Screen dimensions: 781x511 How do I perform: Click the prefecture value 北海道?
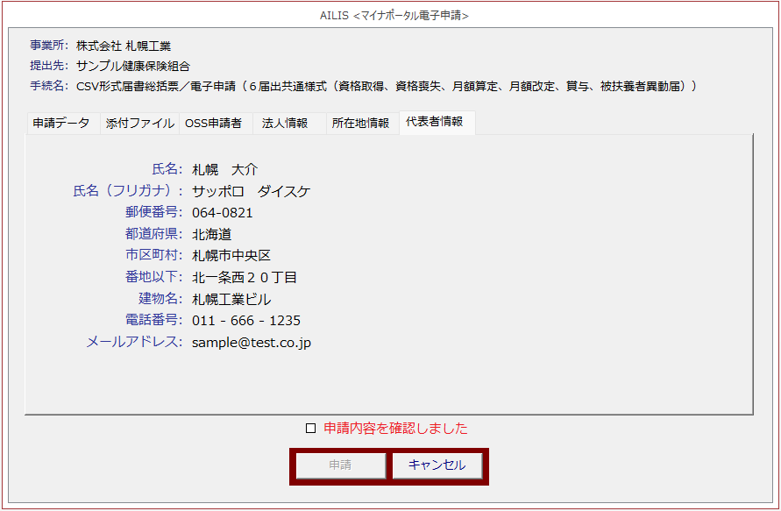(x=212, y=235)
